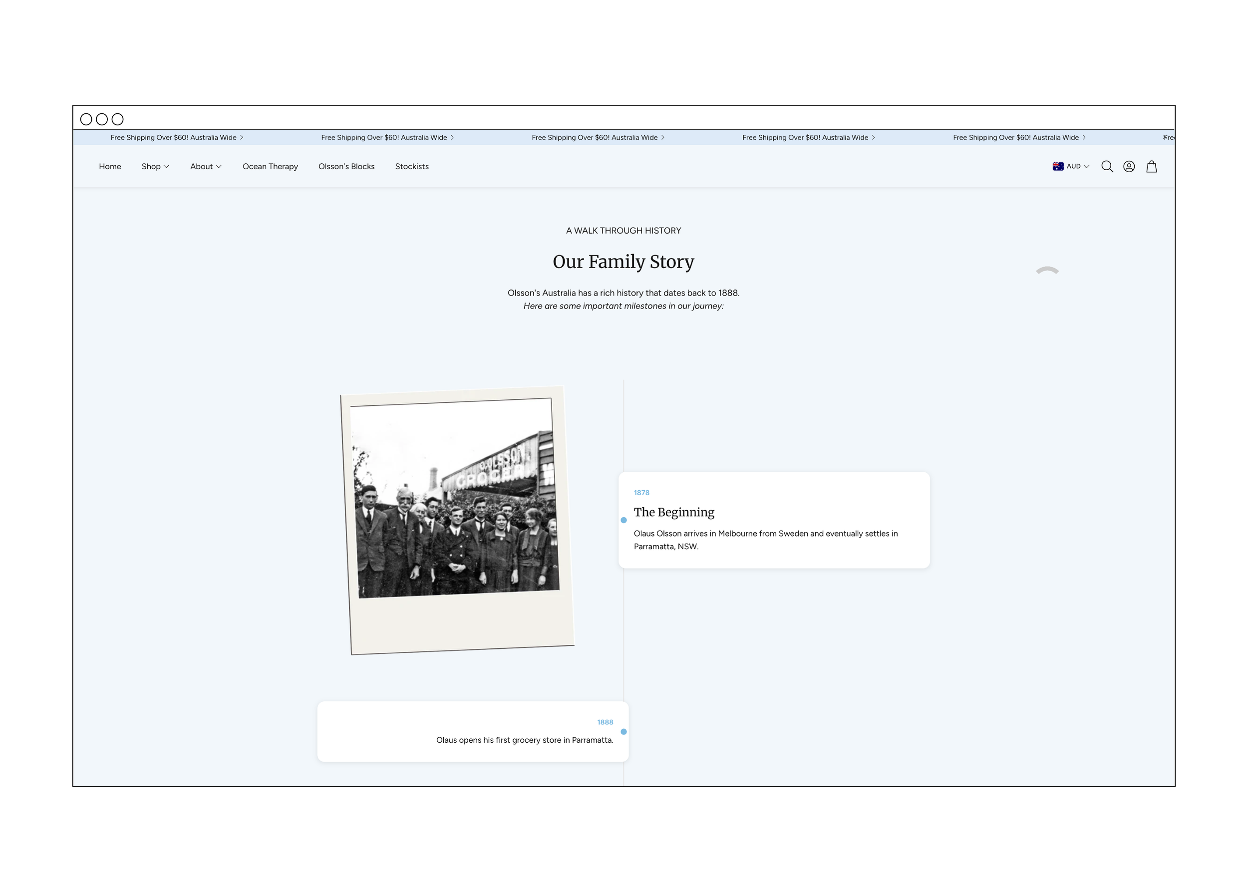Select the Home menu item
The image size is (1248, 892).
pyautogui.click(x=110, y=166)
